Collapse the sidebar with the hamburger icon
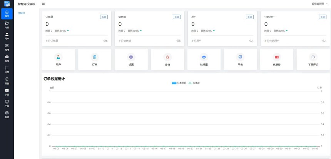The width and height of the screenshot is (331, 159). (43, 4)
